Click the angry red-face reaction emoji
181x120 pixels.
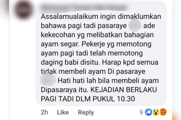click(163, 112)
